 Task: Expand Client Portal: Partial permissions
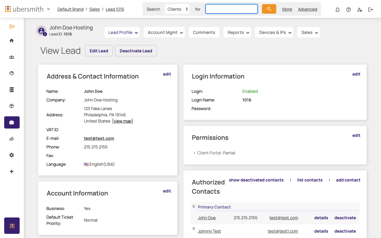tap(194, 153)
